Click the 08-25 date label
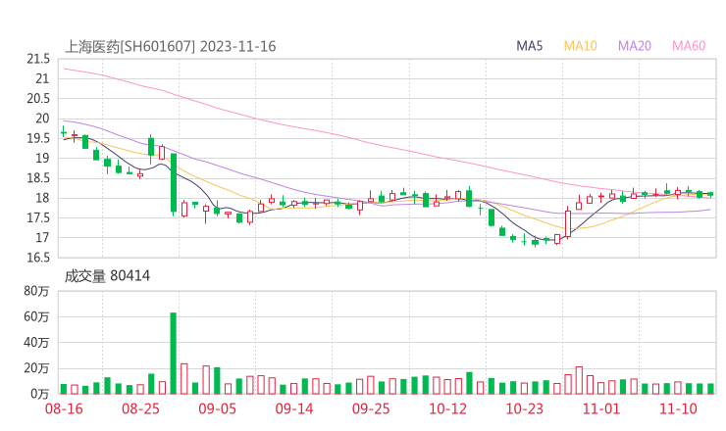This screenshot has width=726, height=431. pyautogui.click(x=140, y=408)
